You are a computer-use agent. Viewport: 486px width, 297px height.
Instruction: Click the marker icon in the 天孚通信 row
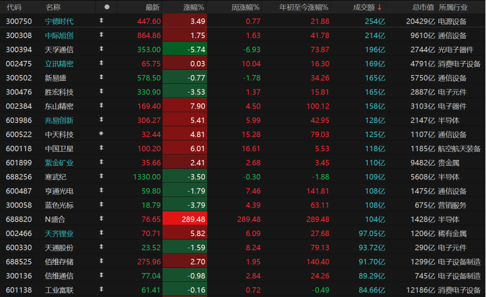(102, 49)
